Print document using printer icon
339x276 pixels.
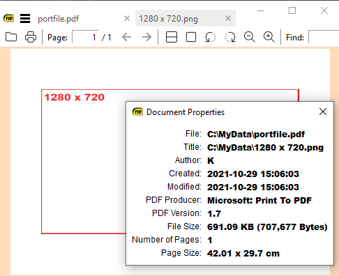pyautogui.click(x=31, y=37)
